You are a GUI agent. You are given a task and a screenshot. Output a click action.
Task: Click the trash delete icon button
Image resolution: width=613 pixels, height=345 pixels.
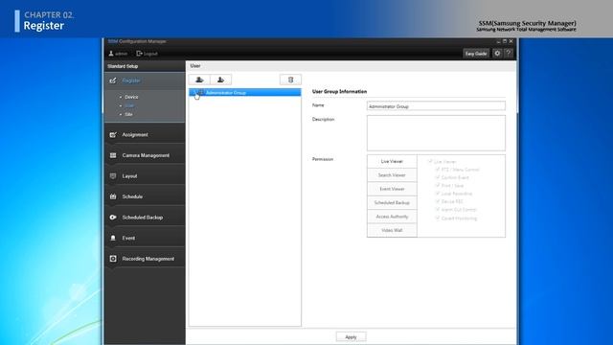pyautogui.click(x=290, y=80)
